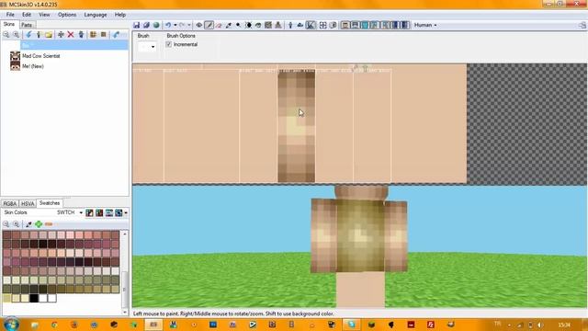Pick the bottom-left pale yellow swatch
Image resolution: width=588 pixels, height=331 pixels.
[x=6, y=298]
